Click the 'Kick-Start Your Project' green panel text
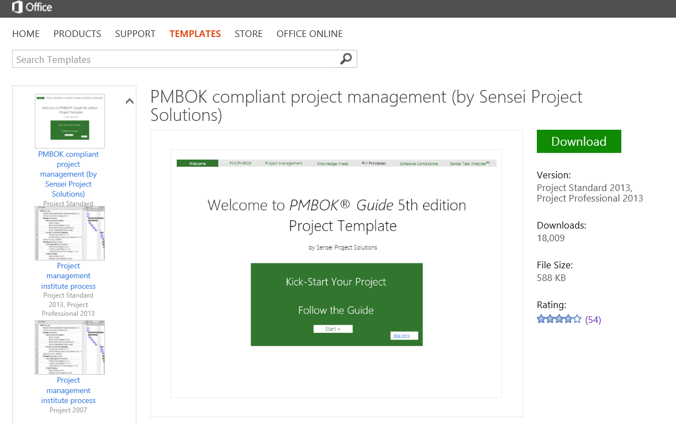The width and height of the screenshot is (676, 424). [x=336, y=282]
